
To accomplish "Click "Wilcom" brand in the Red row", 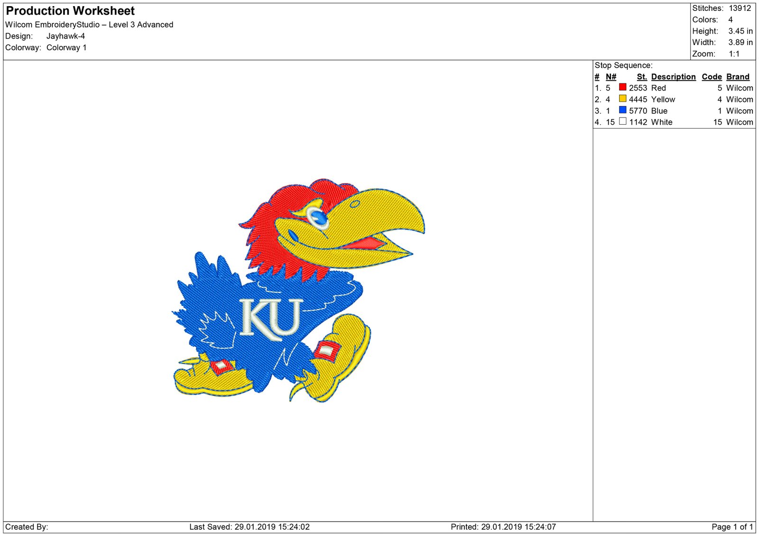I will [740, 88].
